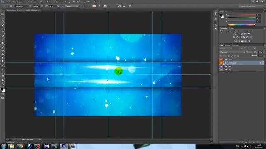
Task: Expand the bottom gray layer group
Action: [x=224, y=70]
